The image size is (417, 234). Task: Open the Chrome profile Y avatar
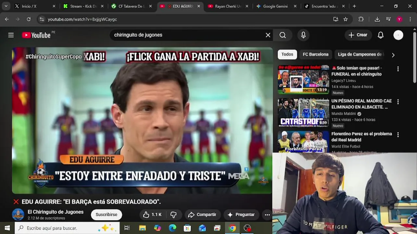pos(399,19)
